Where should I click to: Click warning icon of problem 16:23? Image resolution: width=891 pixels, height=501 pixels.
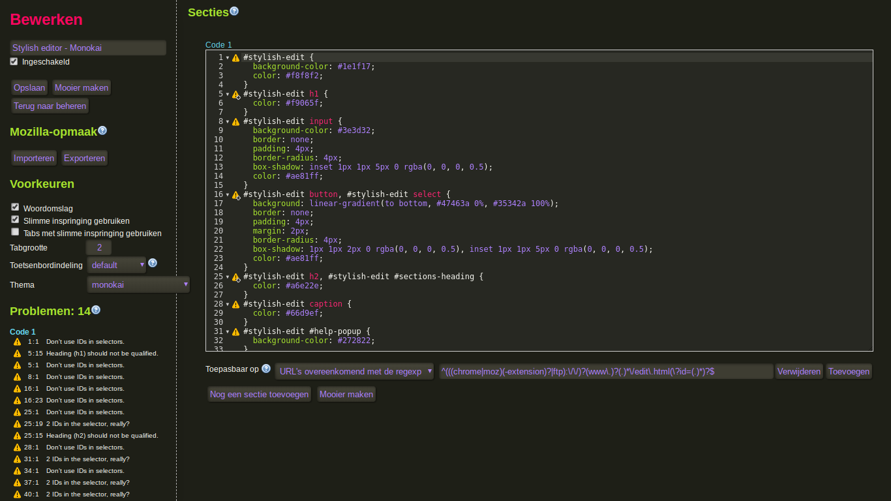click(17, 401)
